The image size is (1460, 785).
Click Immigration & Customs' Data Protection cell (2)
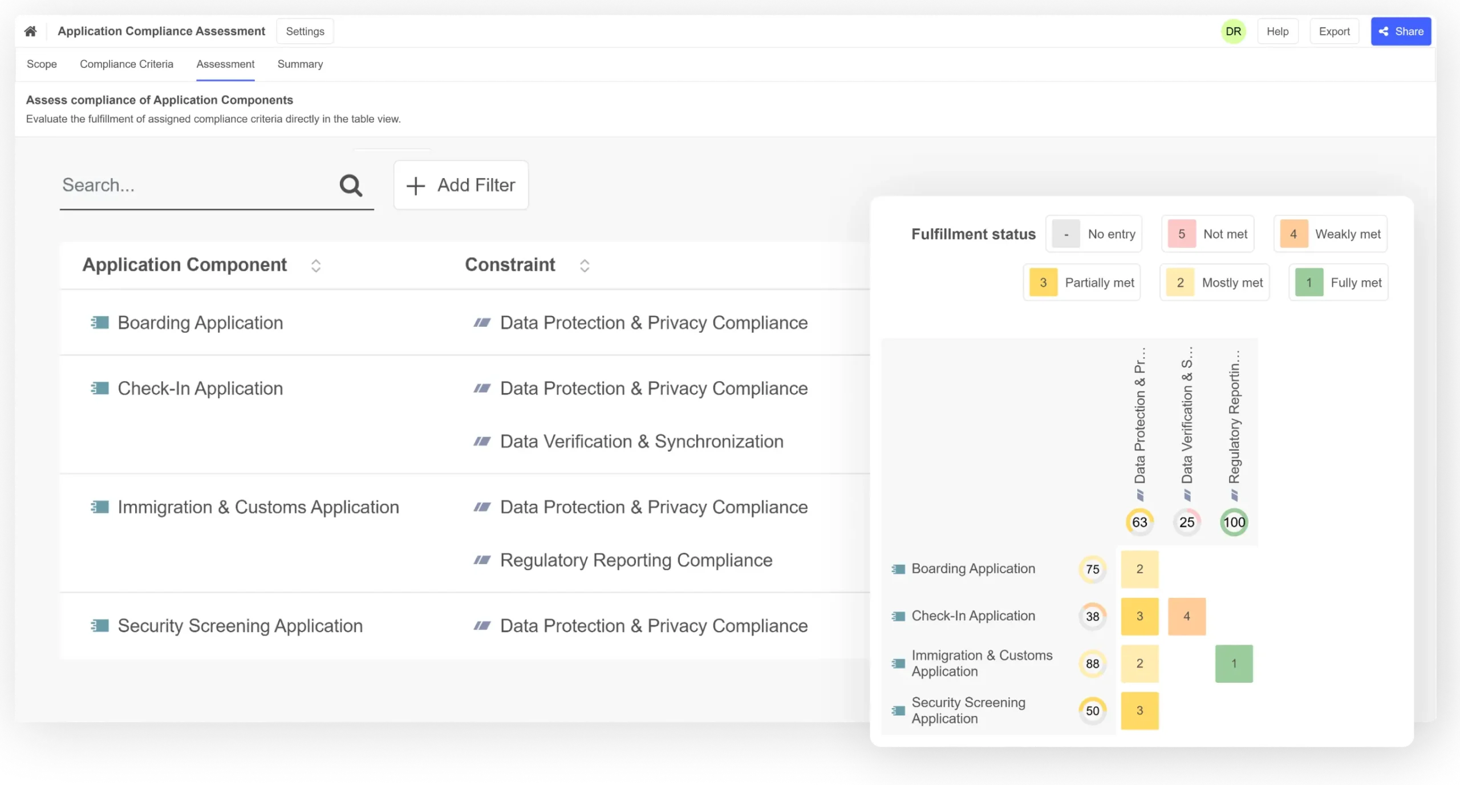1139,664
